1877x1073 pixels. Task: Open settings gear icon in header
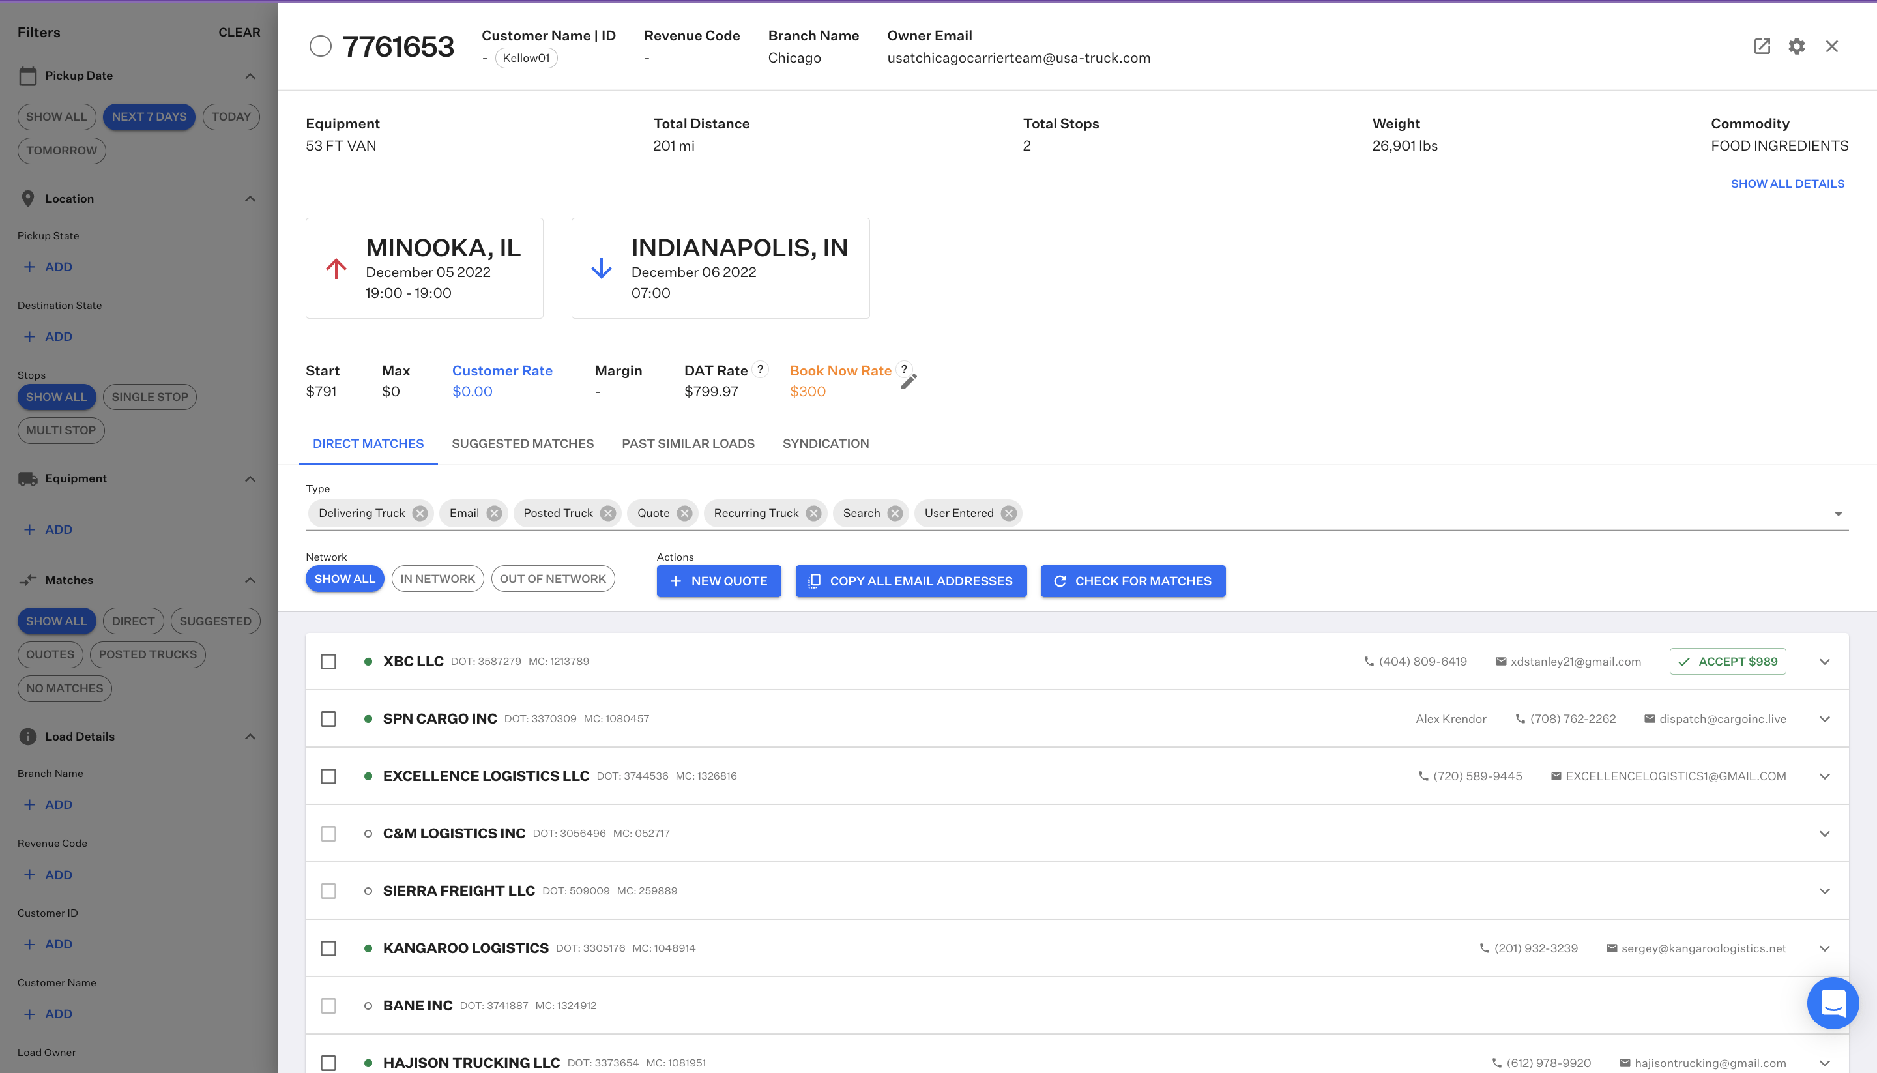click(1797, 46)
